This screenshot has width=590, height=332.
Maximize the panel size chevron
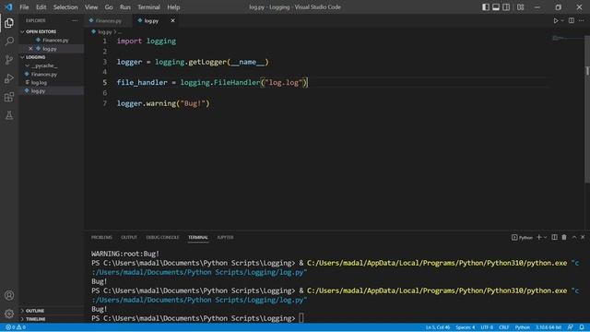tap(574, 237)
